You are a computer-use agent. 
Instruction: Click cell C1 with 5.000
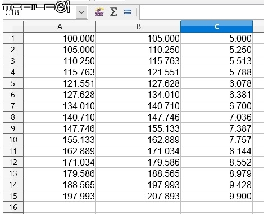tap(217, 38)
